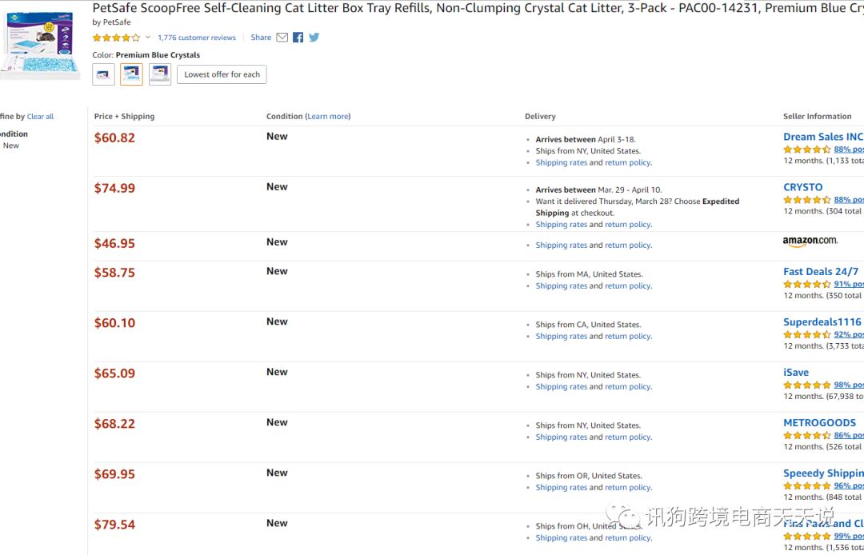Click Lowest offer for each button

coord(222,74)
